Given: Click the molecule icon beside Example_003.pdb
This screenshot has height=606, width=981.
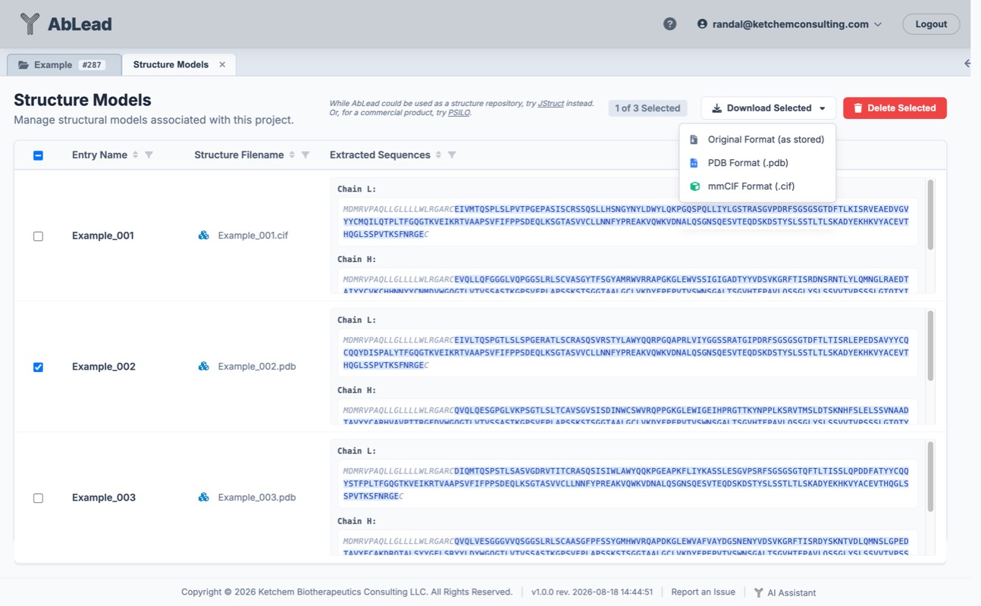Looking at the screenshot, I should (203, 498).
